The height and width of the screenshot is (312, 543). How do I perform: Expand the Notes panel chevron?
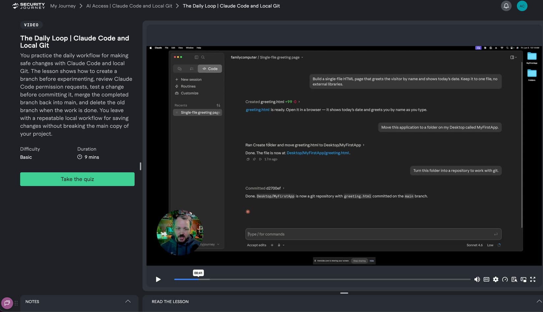(128, 301)
